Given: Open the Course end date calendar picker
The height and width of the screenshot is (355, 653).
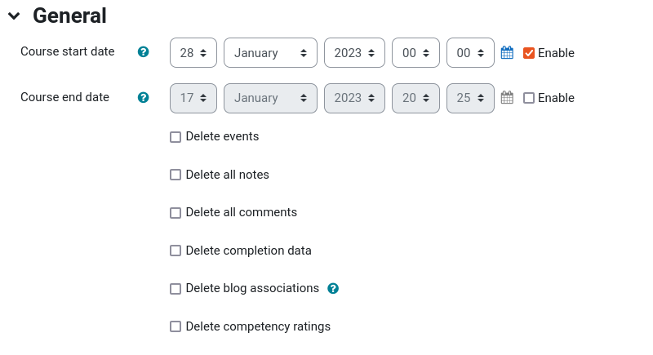Looking at the screenshot, I should point(507,98).
